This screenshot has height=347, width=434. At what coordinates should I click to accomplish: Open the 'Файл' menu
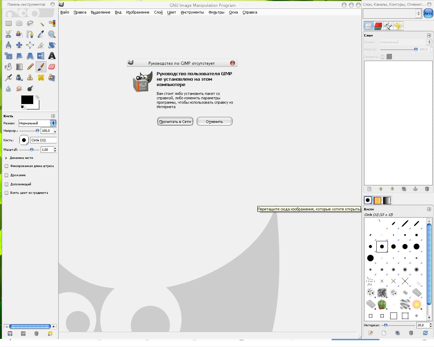(64, 12)
